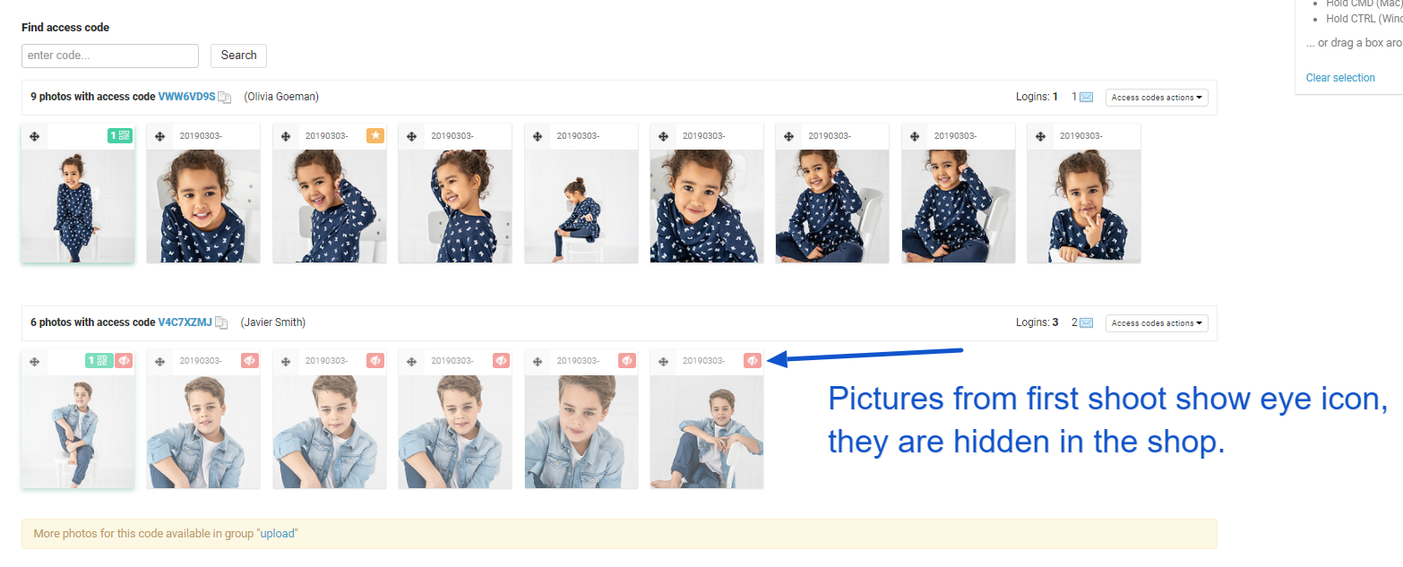Select Olivia's eighth photo thumbnail

(959, 206)
